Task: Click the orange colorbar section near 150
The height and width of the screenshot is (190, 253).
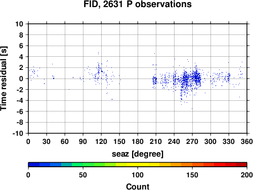Action: coord(192,164)
